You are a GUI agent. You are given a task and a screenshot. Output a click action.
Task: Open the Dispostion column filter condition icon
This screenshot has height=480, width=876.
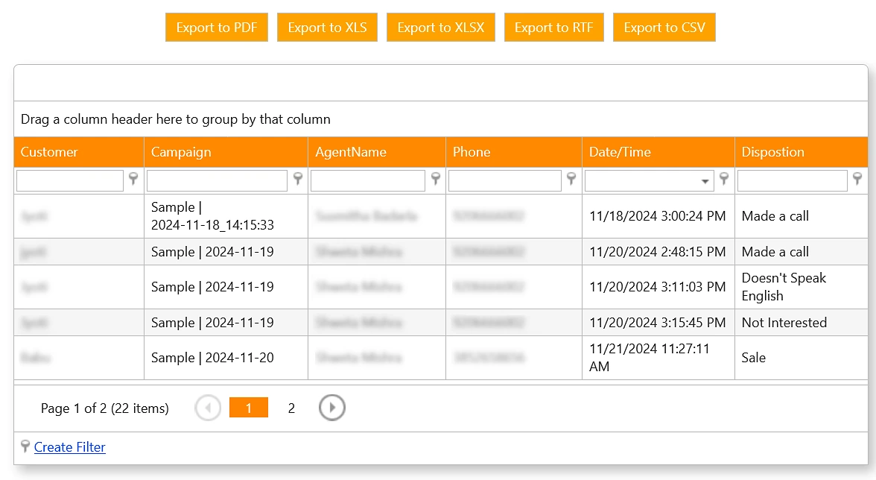coord(857,179)
